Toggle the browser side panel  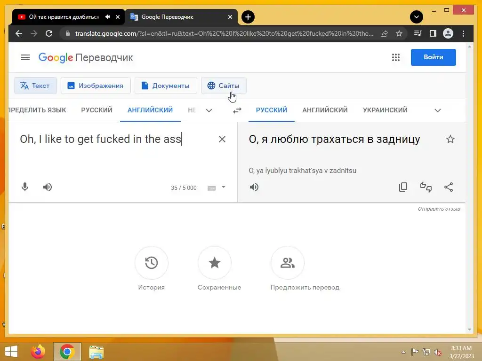coord(433,33)
